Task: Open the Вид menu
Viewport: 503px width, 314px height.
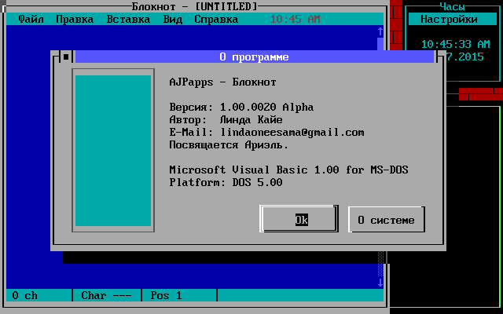Action: (x=173, y=19)
